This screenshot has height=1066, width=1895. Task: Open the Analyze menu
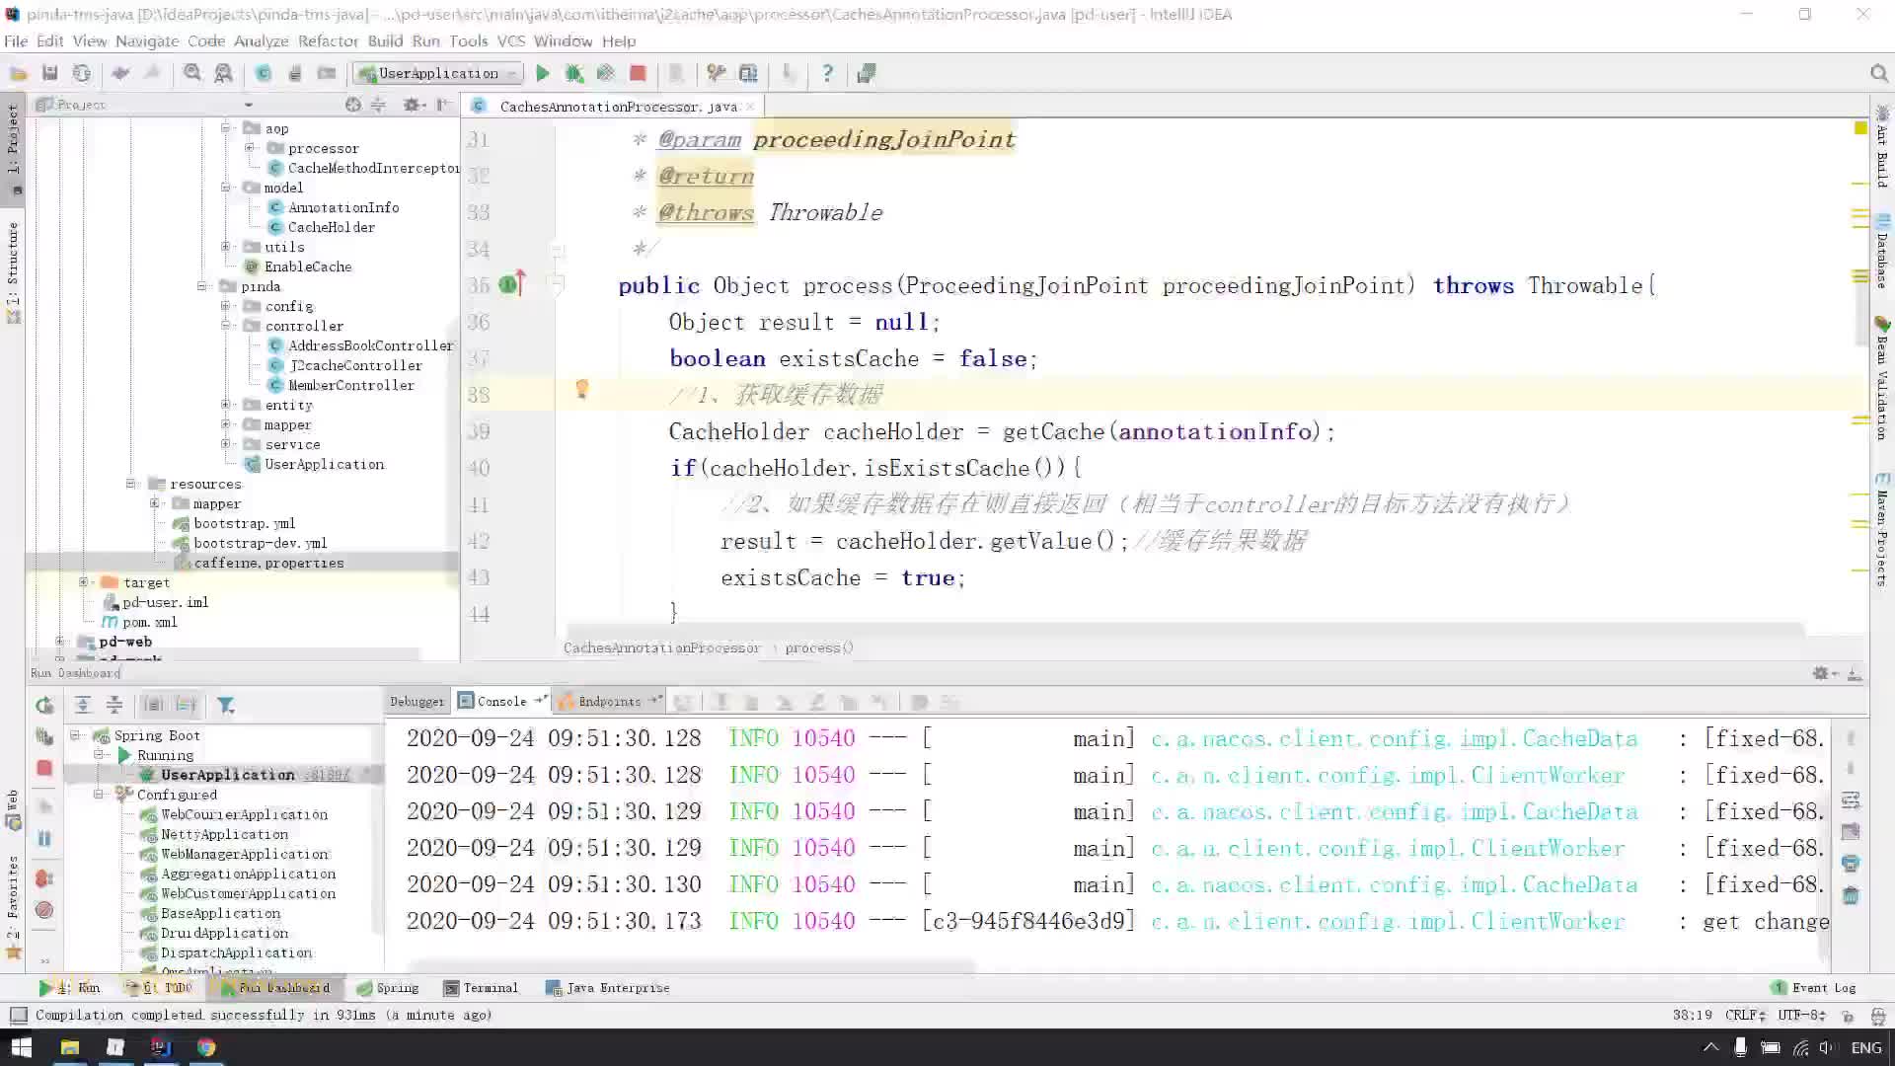pyautogui.click(x=261, y=40)
